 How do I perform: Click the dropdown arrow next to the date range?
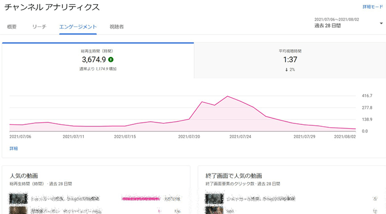pyautogui.click(x=381, y=23)
